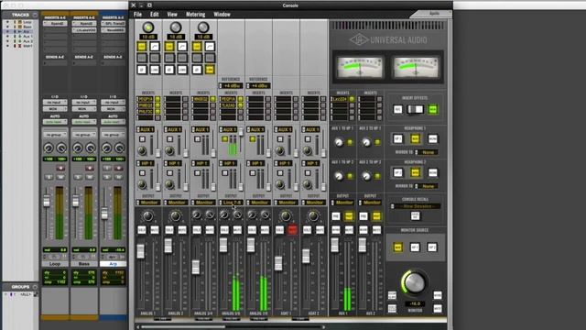586x330 pixels.
Task: Mute the Analog 7/8 channel
Action: point(265,230)
